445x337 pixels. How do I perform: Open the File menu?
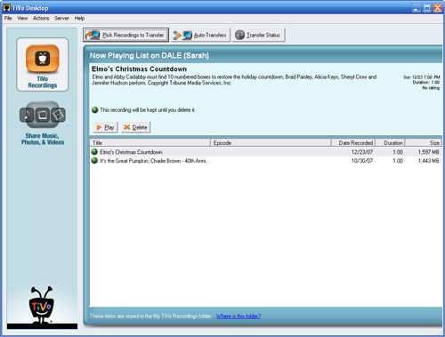(8, 19)
